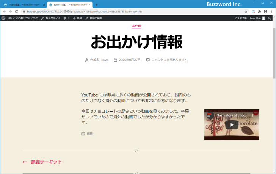Click author link buzz
The image size is (276, 174).
(105, 60)
